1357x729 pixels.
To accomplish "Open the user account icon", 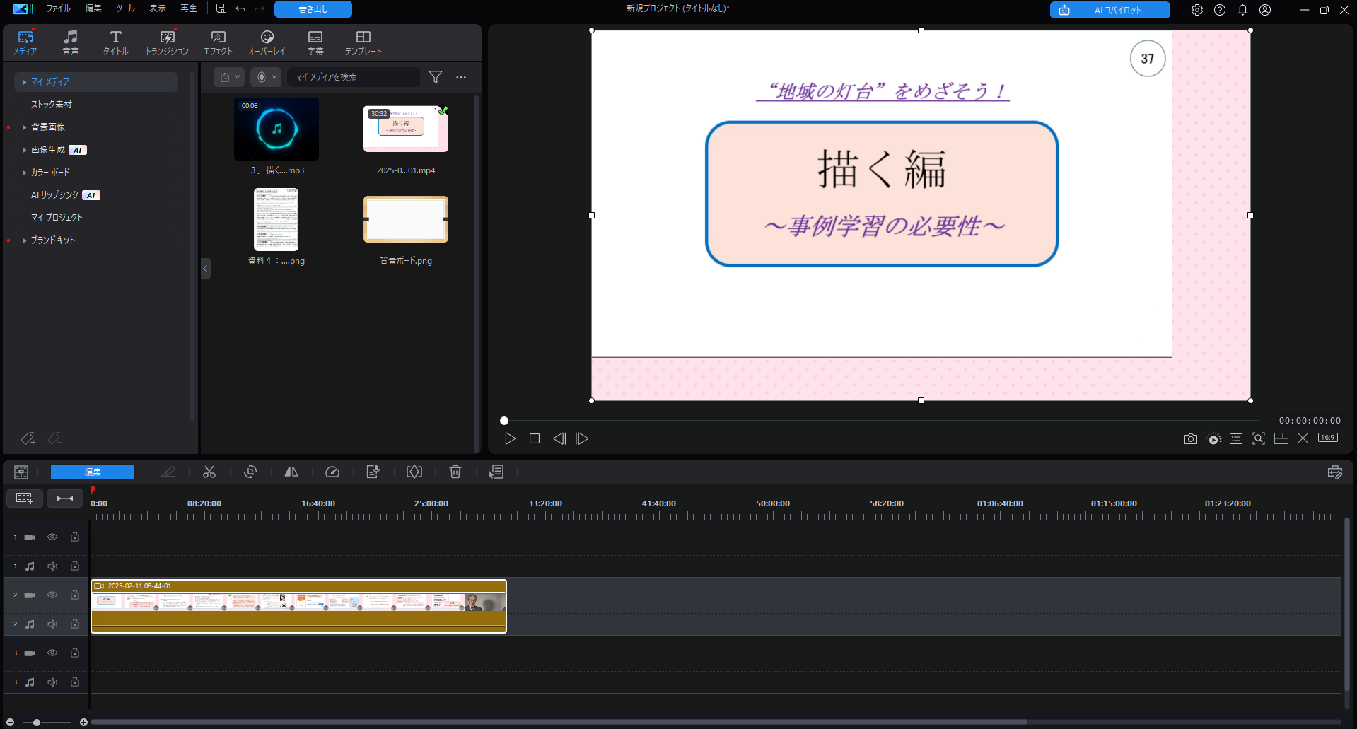I will click(1265, 10).
